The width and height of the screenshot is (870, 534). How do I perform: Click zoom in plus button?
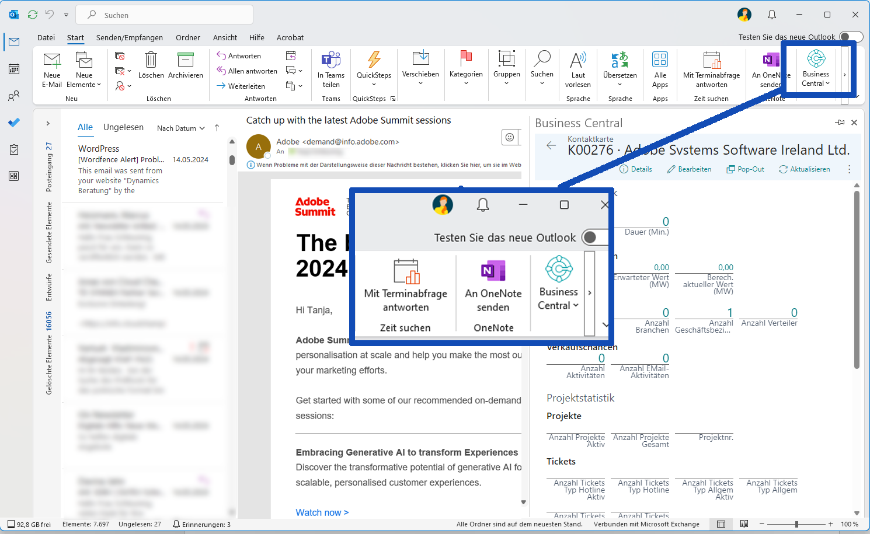coord(830,524)
